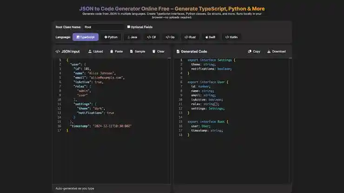Click the "settings: Settings;" generated line
Image resolution: width=344 pixels, height=193 pixels.
208,108
